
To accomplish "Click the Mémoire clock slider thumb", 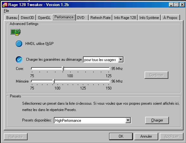I will pyautogui.click(x=54, y=81).
